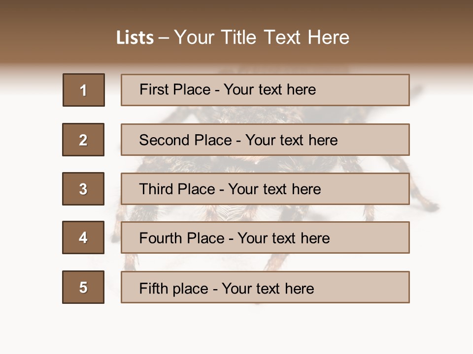Select the Your Title Text Here heading
The image size is (473, 354).
262,37
